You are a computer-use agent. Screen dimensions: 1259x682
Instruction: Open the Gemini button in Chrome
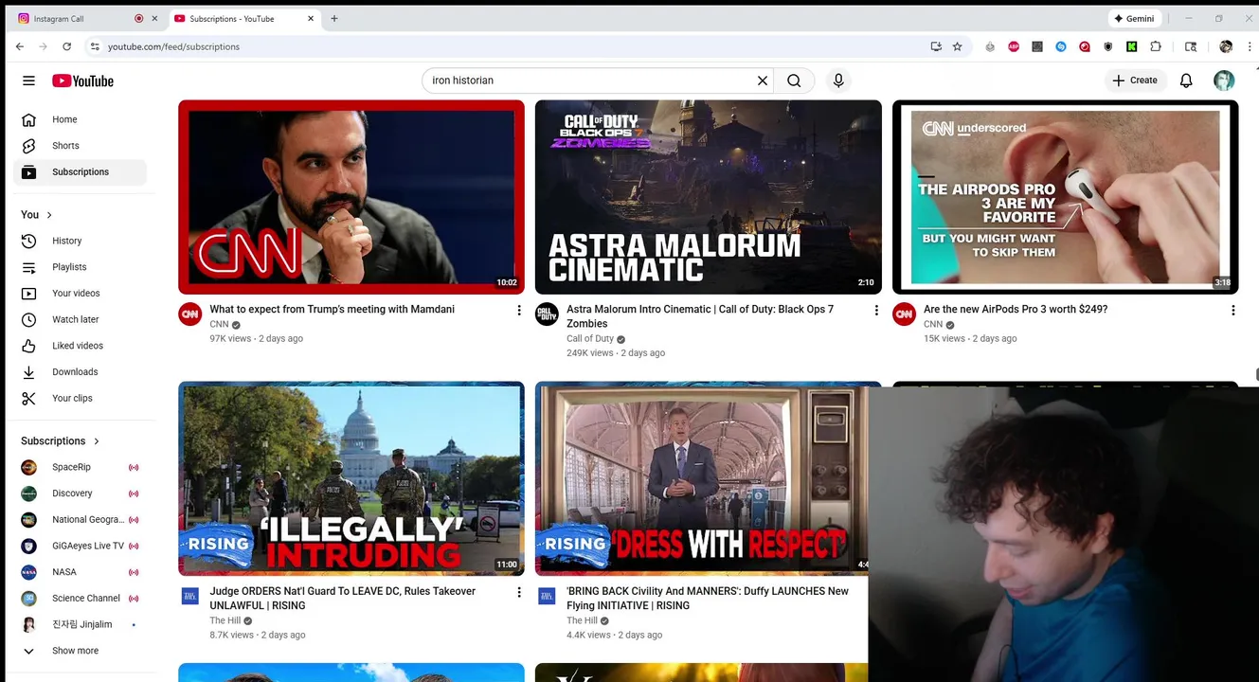coord(1135,19)
